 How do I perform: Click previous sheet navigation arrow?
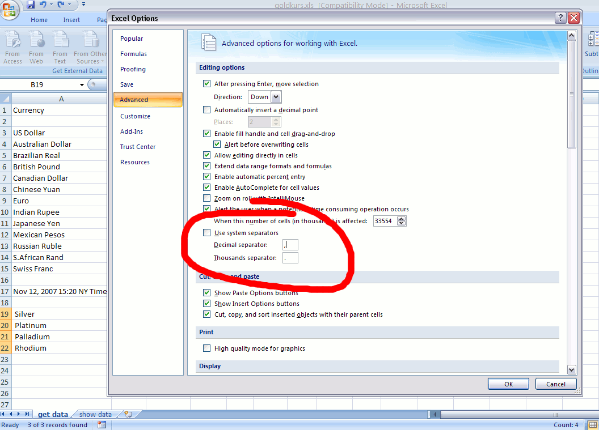11,414
